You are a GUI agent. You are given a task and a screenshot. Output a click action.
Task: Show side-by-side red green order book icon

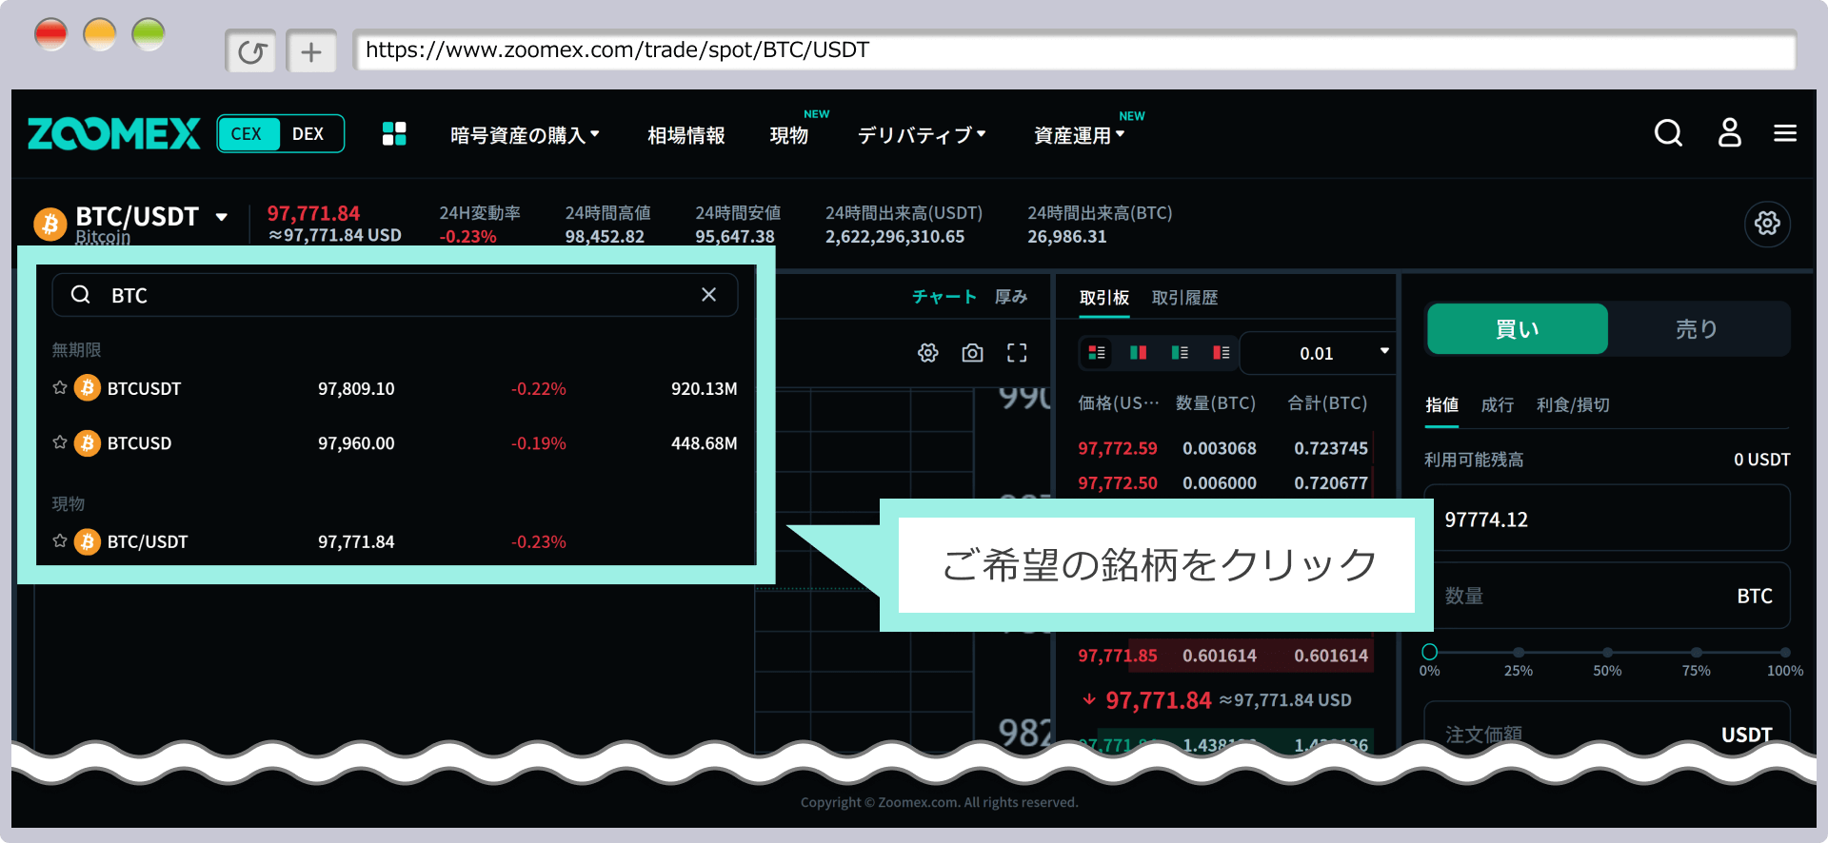point(1138,353)
